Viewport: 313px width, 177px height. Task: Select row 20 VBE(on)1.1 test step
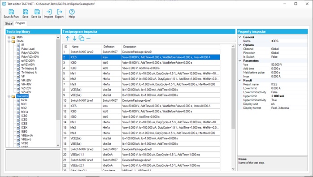141,155
